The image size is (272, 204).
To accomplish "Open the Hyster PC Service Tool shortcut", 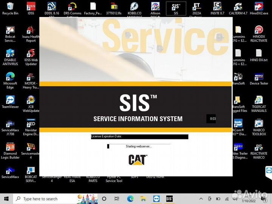I will pos(114,179).
